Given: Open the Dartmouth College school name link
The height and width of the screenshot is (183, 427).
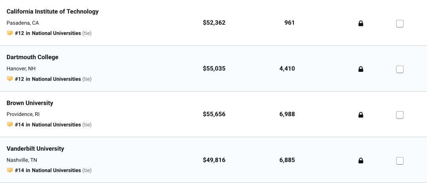Looking at the screenshot, I should coord(32,57).
